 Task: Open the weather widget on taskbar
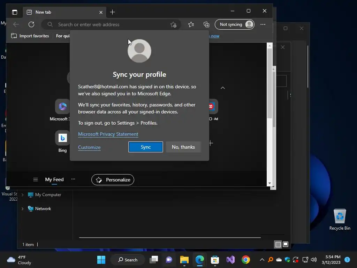coord(19,260)
